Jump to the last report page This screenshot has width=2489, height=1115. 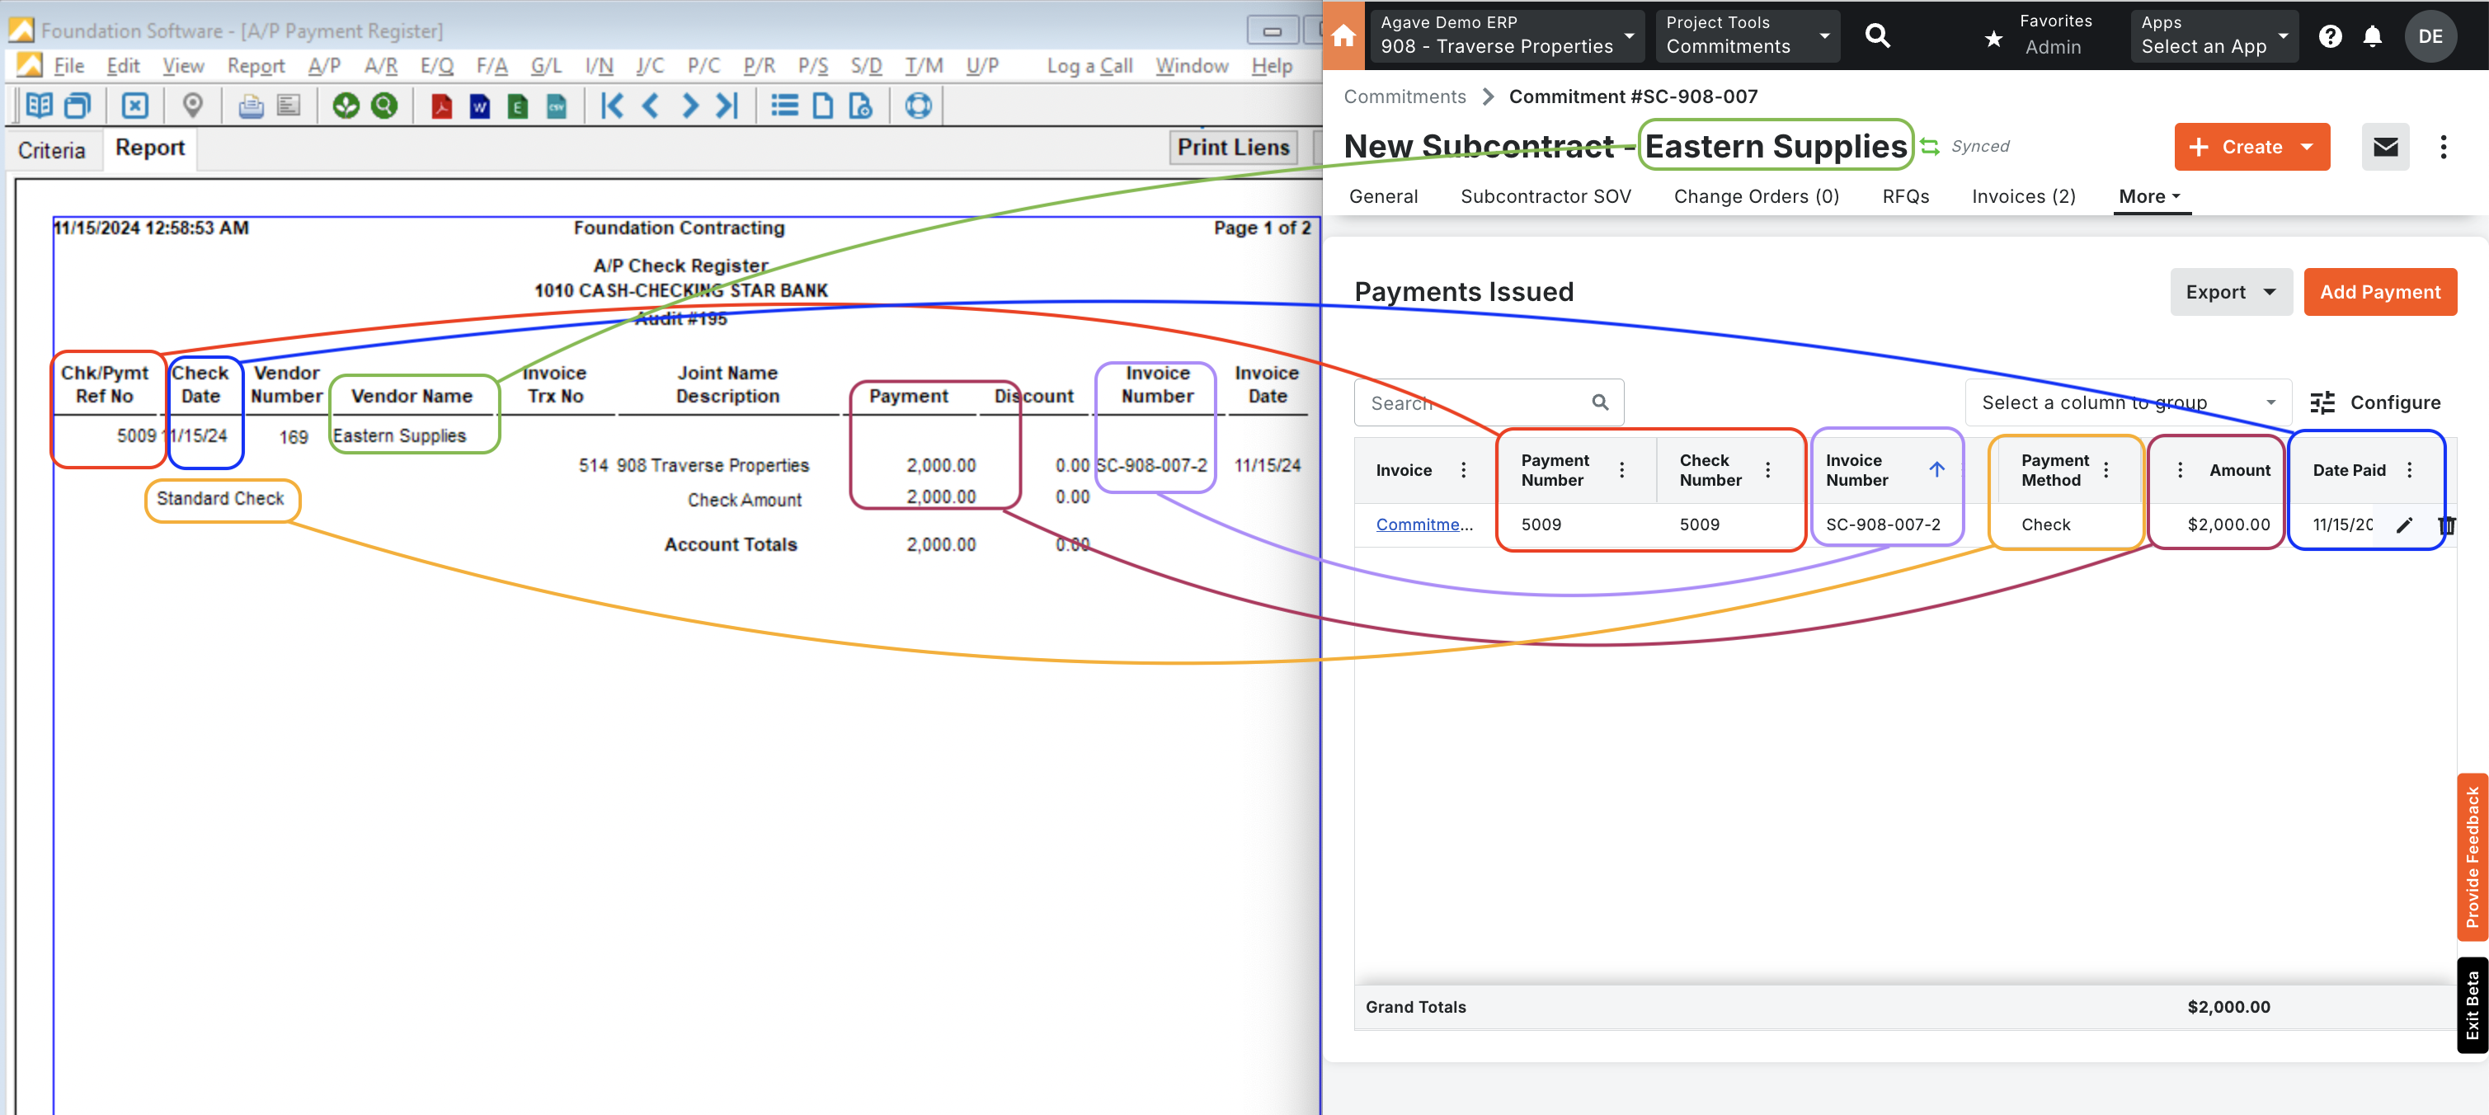[727, 106]
